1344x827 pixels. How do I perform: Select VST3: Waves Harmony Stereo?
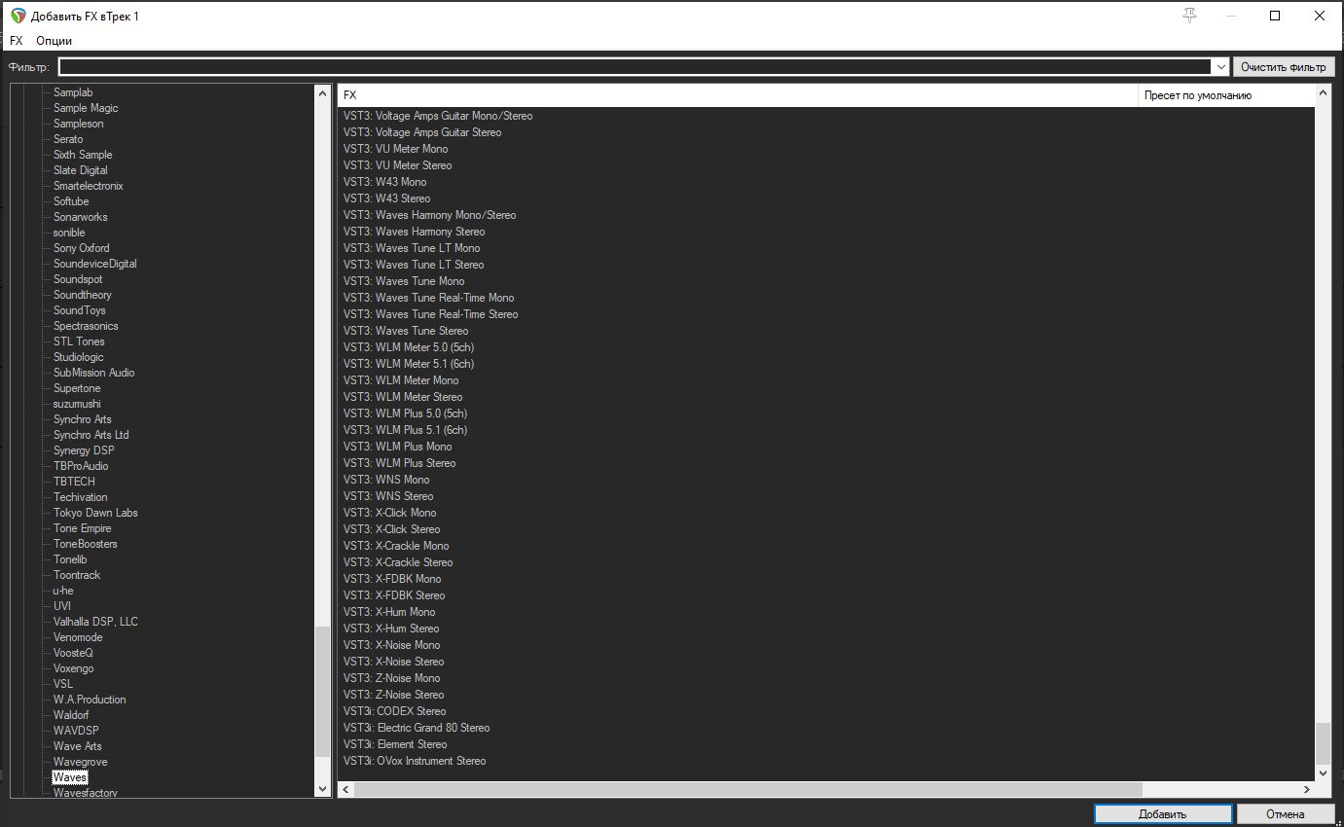point(414,232)
